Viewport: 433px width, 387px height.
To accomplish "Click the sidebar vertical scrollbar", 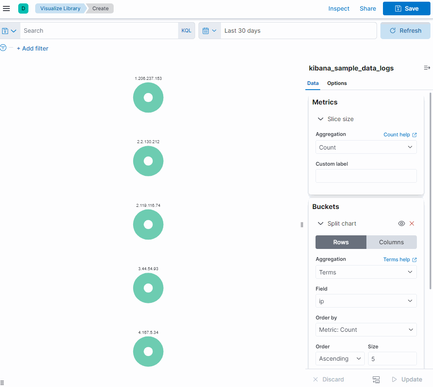I will 430,191.
